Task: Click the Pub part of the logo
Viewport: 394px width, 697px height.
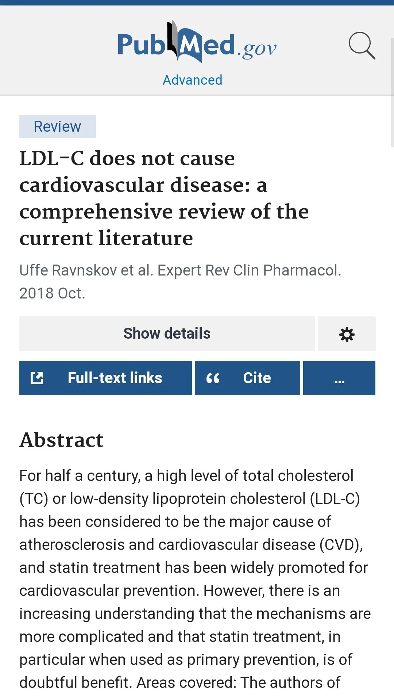Action: (142, 45)
